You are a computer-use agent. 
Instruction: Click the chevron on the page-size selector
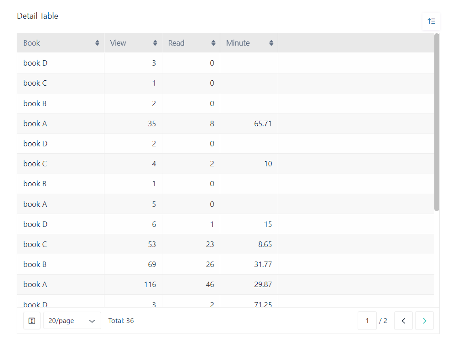(x=92, y=321)
